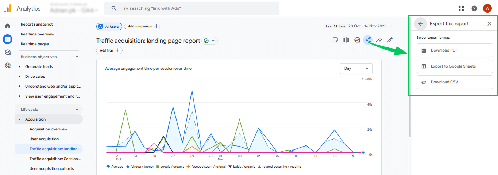
Task: Open the Day granularity dropdown
Action: (x=356, y=69)
